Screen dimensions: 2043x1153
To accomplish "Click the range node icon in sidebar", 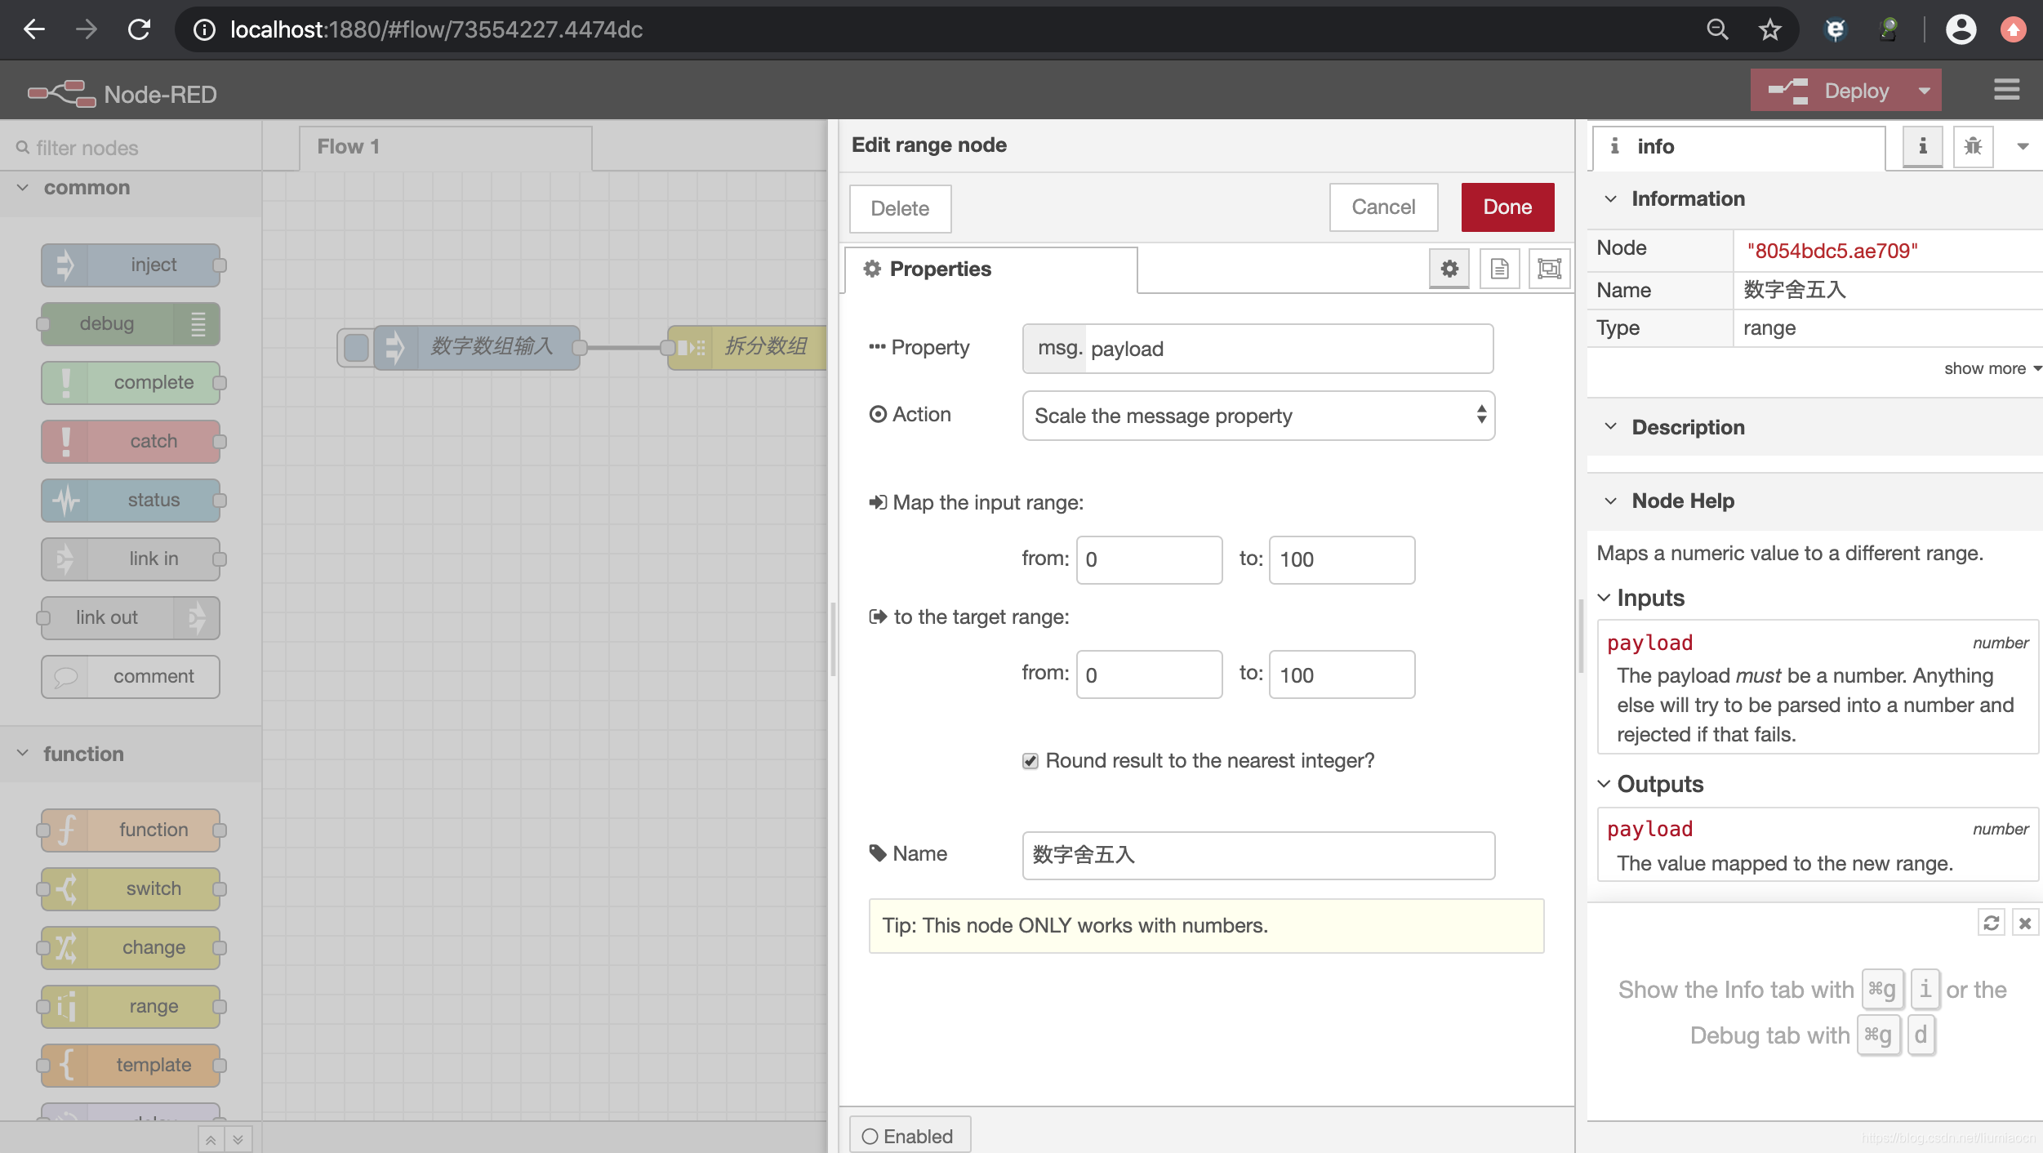I will click(66, 1006).
